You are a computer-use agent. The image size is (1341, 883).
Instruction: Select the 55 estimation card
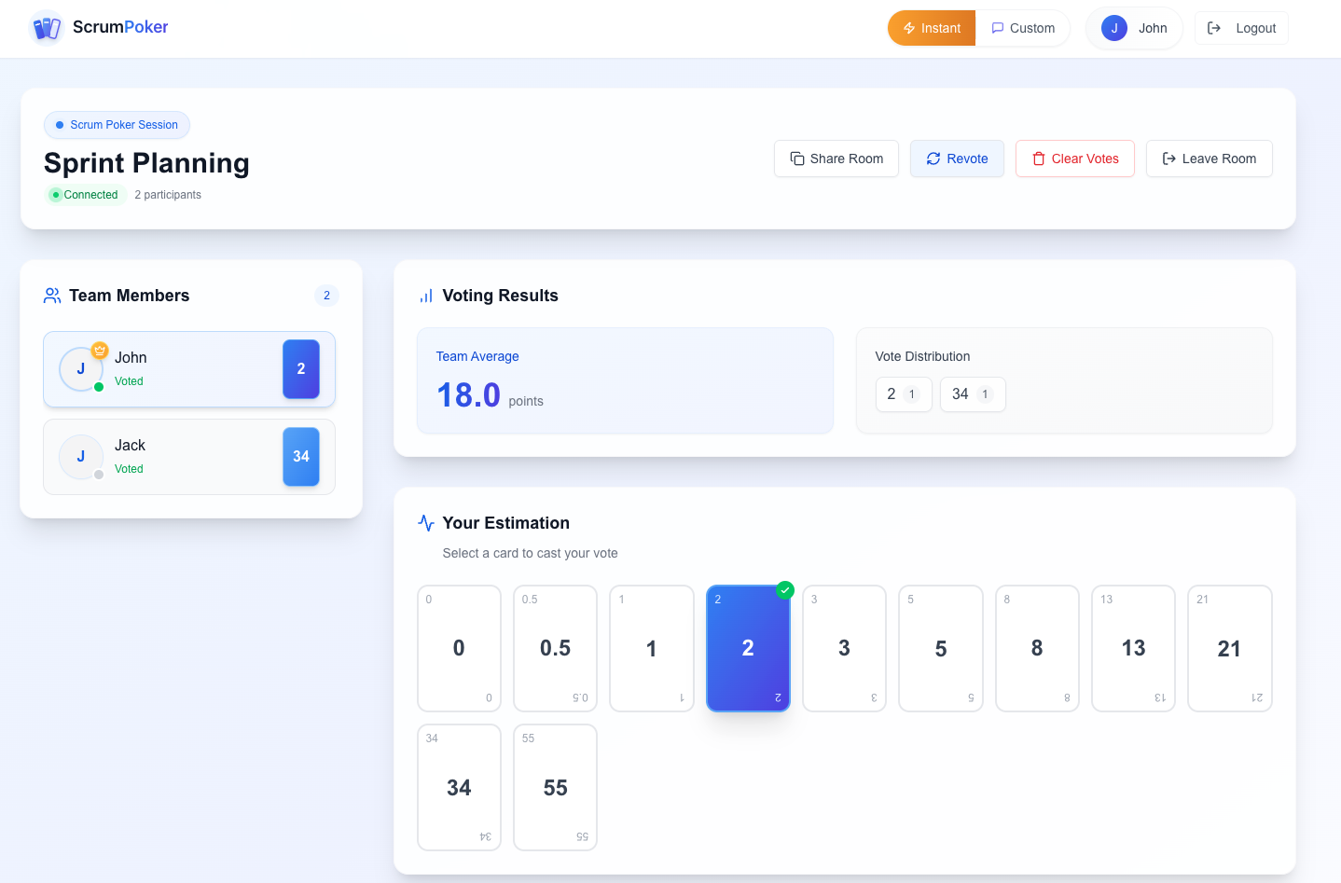(x=555, y=787)
